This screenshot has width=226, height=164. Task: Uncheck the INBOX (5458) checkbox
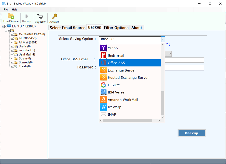pyautogui.click(x=13, y=38)
